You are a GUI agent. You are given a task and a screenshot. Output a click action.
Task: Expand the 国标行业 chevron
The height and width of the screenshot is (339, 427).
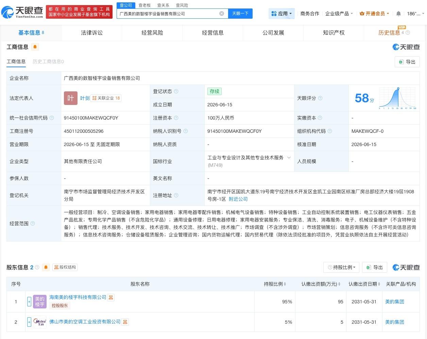289,158
